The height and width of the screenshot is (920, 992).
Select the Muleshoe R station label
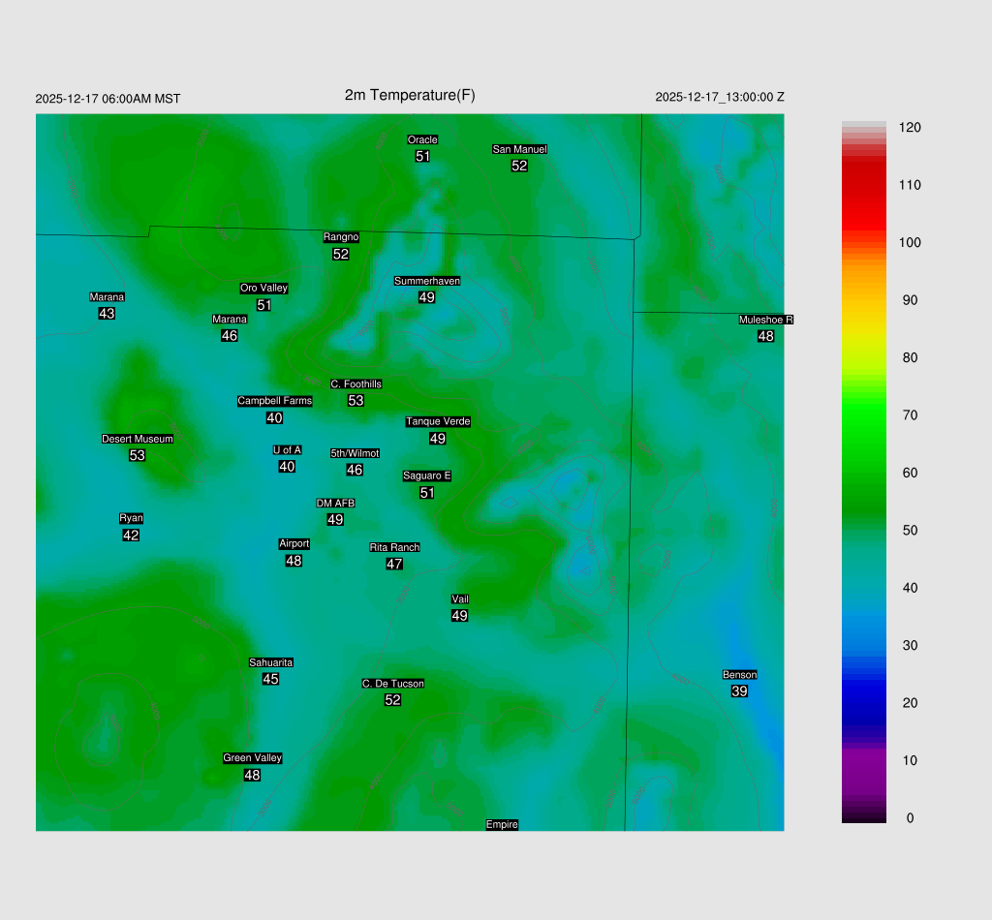click(x=765, y=320)
